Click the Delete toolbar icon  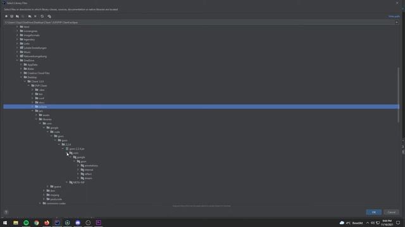[x=35, y=16]
